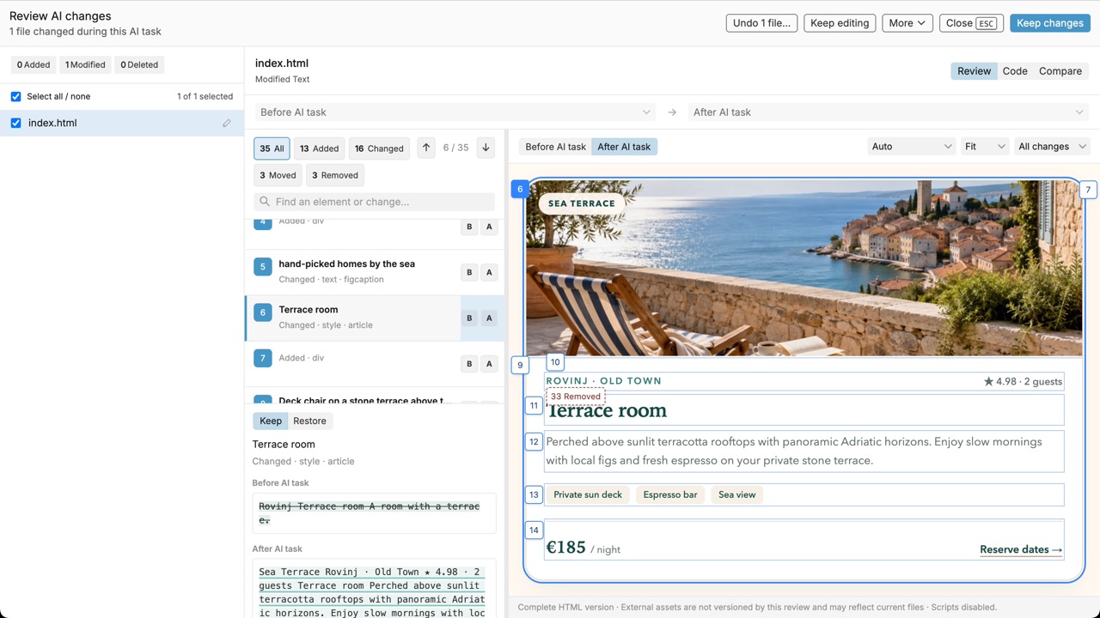Show Before version for Terrace room row
This screenshot has height=618, width=1100.
point(469,318)
